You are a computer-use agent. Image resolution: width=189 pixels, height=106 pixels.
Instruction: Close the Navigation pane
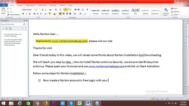(27, 21)
